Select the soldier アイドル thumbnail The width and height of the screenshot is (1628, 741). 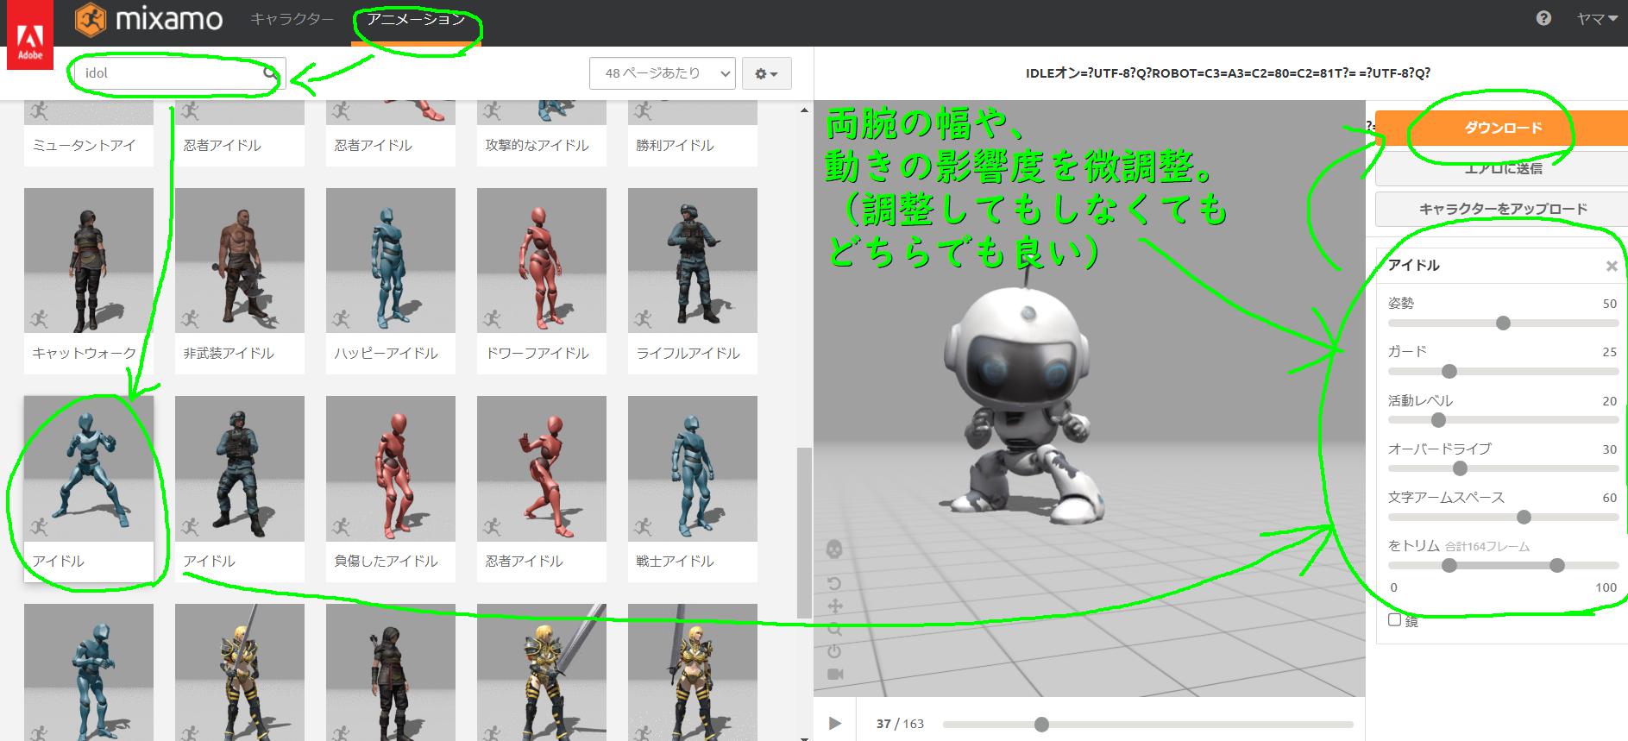coord(240,468)
